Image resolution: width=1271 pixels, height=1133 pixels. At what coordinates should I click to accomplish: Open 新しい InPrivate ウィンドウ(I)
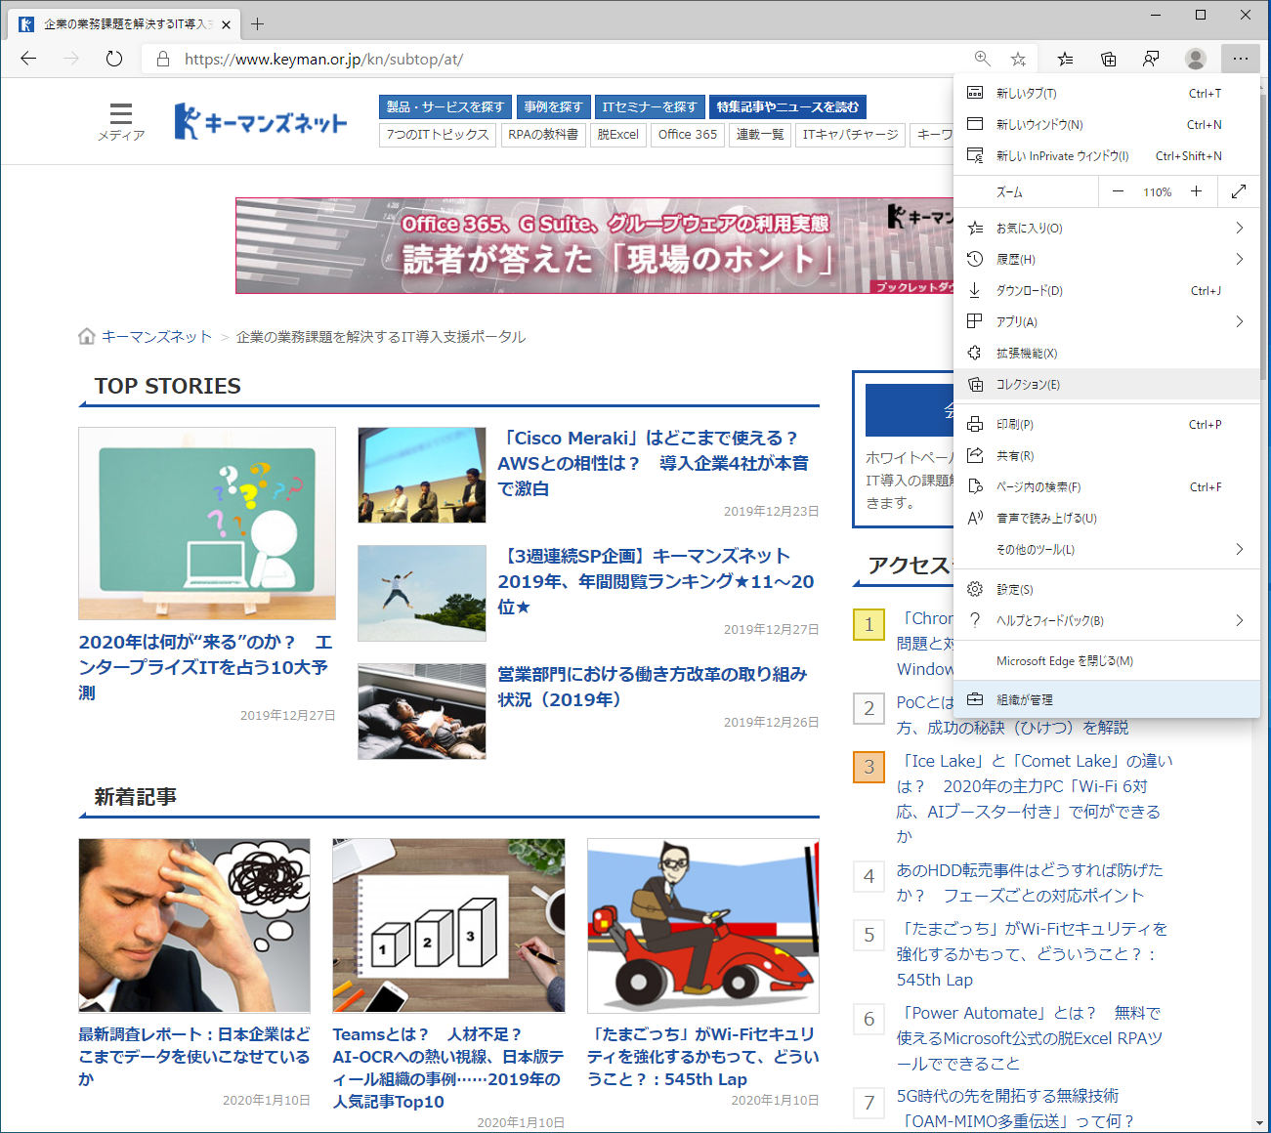click(1106, 156)
